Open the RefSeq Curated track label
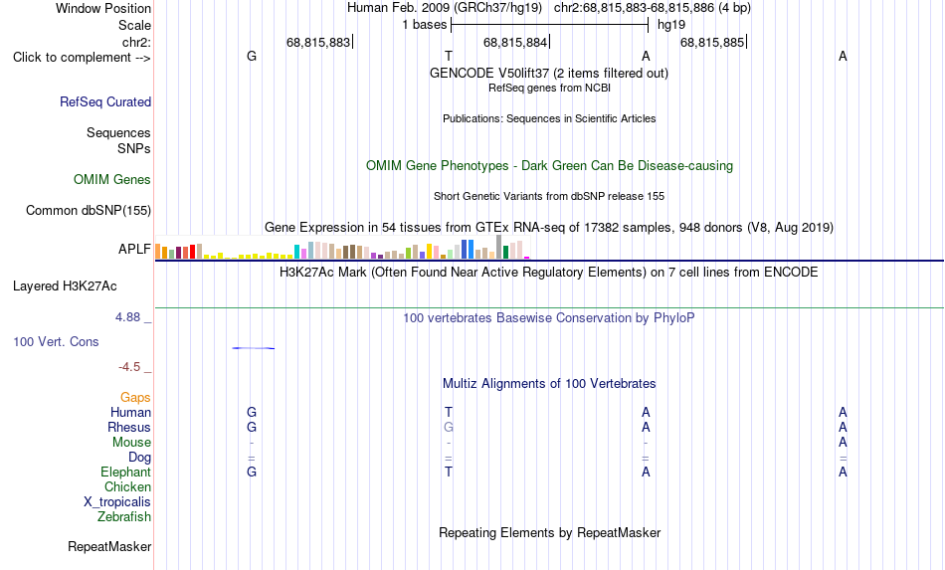 point(105,101)
